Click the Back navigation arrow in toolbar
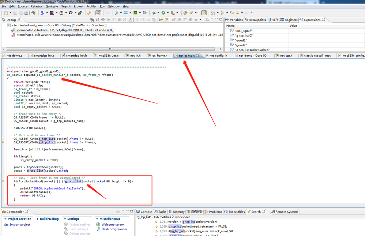Viewport: 365px width, 236px height. click(x=237, y=13)
